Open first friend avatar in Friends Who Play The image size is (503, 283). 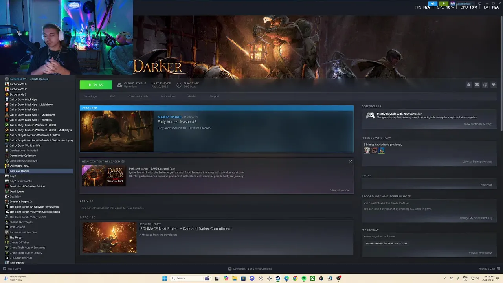click(x=367, y=150)
